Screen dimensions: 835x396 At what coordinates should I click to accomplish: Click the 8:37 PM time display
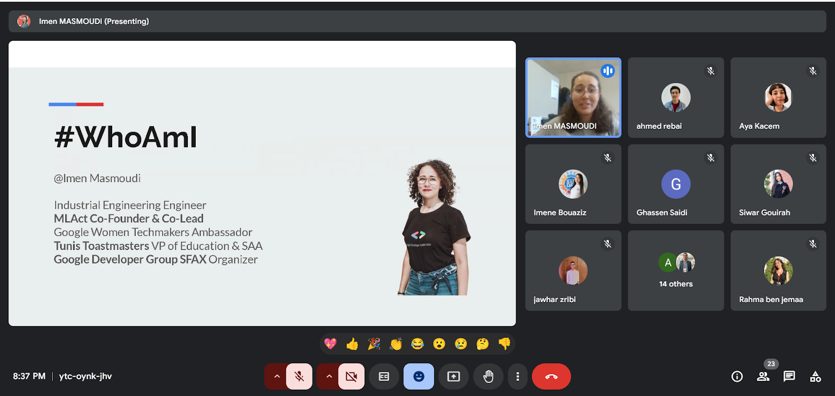click(29, 376)
